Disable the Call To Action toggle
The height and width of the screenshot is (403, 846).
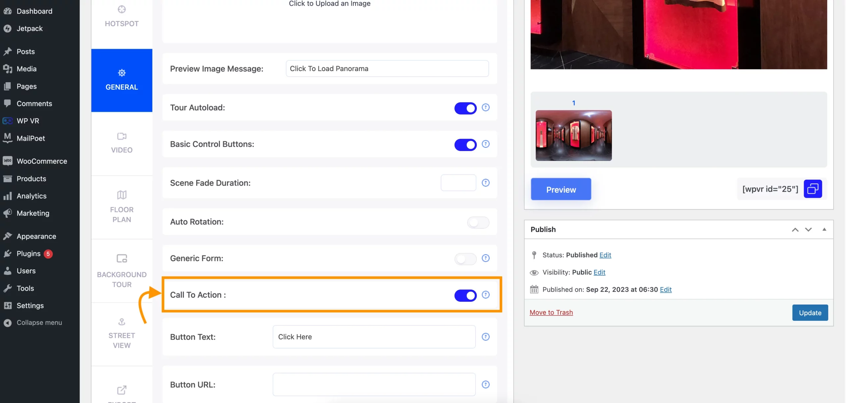(x=465, y=295)
